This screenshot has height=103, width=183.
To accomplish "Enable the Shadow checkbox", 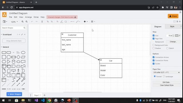I will (x=154, y=48).
